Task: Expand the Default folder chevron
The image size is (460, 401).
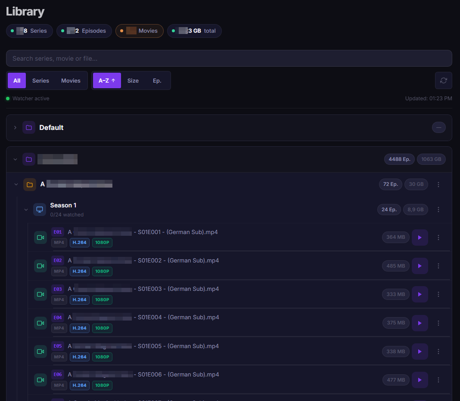Action: [x=15, y=127]
